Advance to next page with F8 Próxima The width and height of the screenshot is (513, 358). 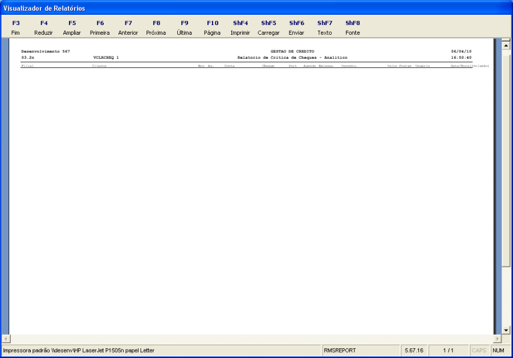156,27
